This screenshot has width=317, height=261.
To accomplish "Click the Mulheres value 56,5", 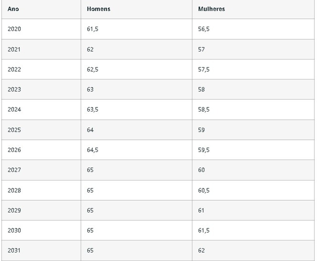I will point(204,29).
